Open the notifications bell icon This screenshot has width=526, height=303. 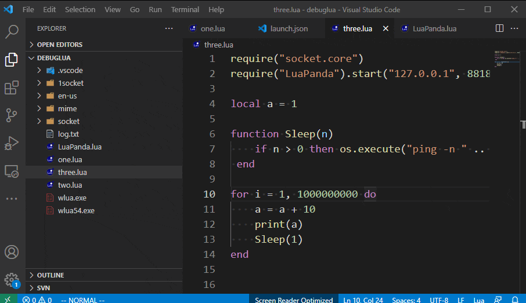click(515, 300)
